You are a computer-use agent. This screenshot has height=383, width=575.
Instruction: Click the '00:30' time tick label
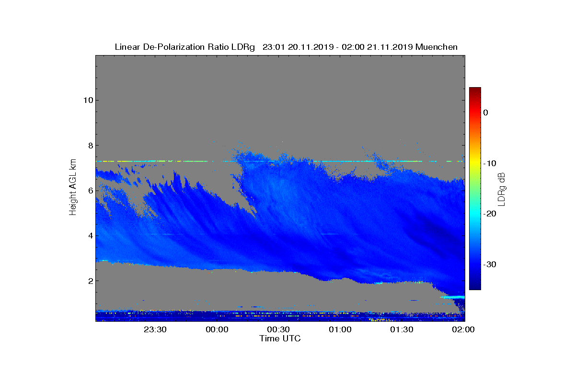tap(278, 329)
